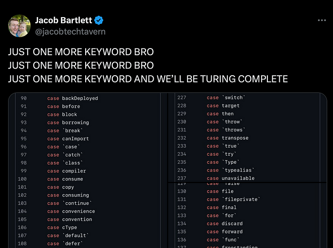The image size is (333, 248).
Task: Visit the @jacobtechtavern handle
Action: pyautogui.click(x=70, y=31)
